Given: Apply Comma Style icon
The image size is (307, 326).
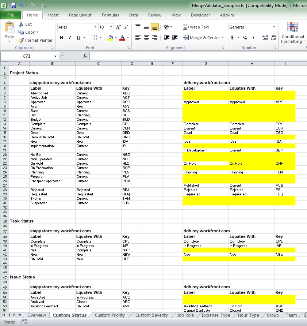Looking at the screenshot, I should coord(253,38).
